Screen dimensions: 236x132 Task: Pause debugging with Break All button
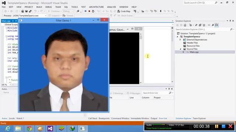tap(85, 11)
